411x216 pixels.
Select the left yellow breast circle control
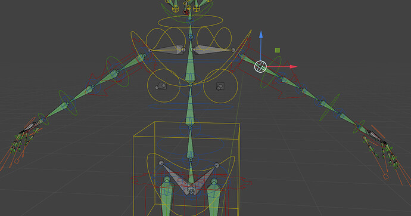point(164,85)
